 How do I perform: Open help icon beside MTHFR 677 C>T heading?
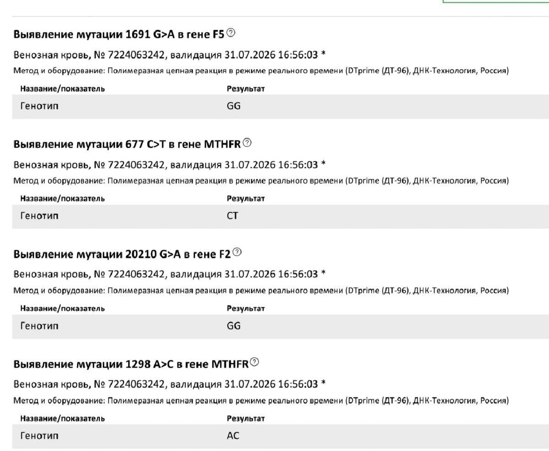pos(248,143)
